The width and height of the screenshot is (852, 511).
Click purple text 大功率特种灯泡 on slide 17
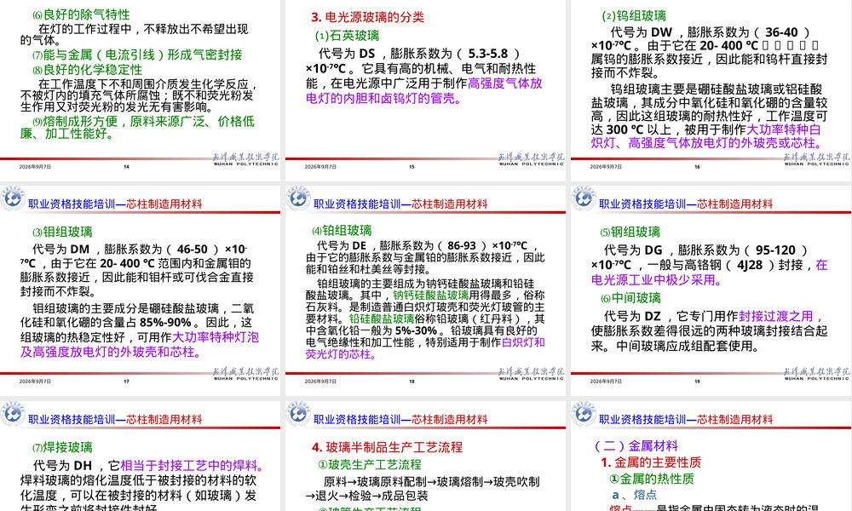216,337
